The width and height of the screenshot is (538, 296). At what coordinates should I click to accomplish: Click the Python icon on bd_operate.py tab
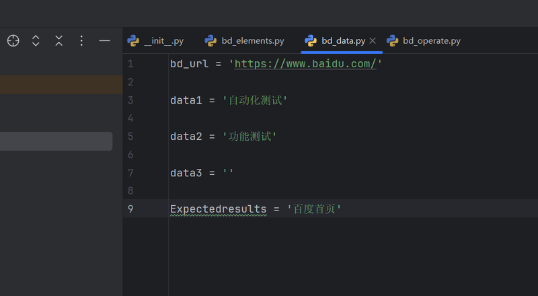(393, 41)
